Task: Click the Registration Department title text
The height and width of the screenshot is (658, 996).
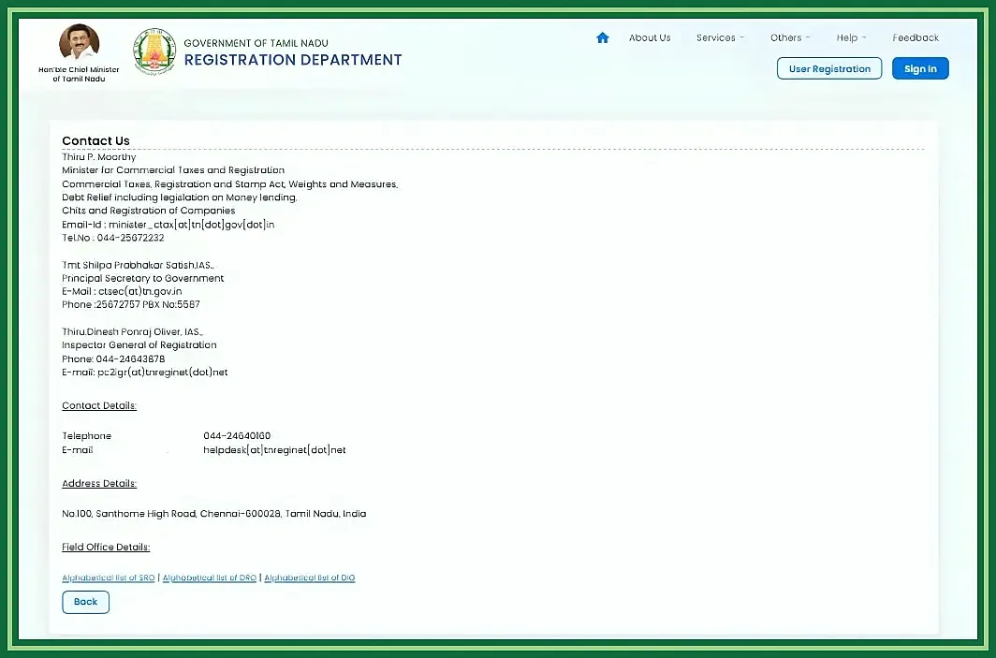Action: (293, 60)
